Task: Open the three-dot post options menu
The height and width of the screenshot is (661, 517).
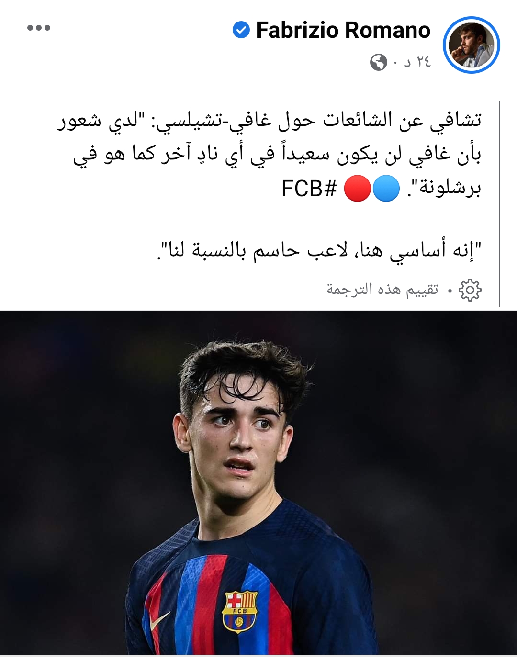Action: coord(39,28)
